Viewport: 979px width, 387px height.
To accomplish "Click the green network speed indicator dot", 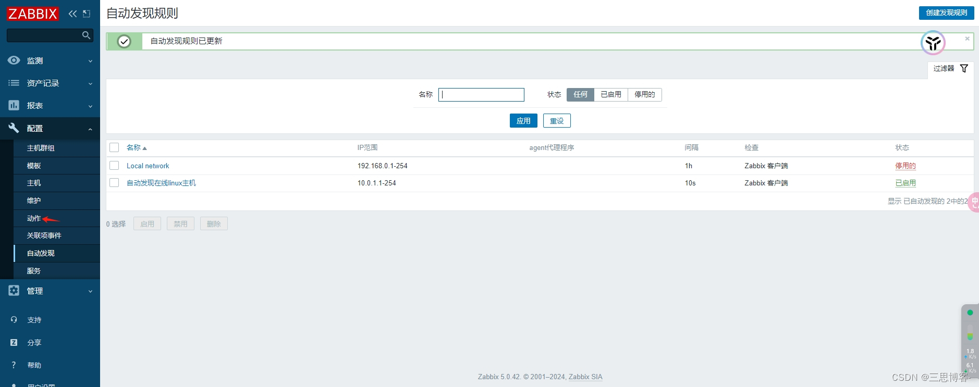I will pyautogui.click(x=970, y=313).
